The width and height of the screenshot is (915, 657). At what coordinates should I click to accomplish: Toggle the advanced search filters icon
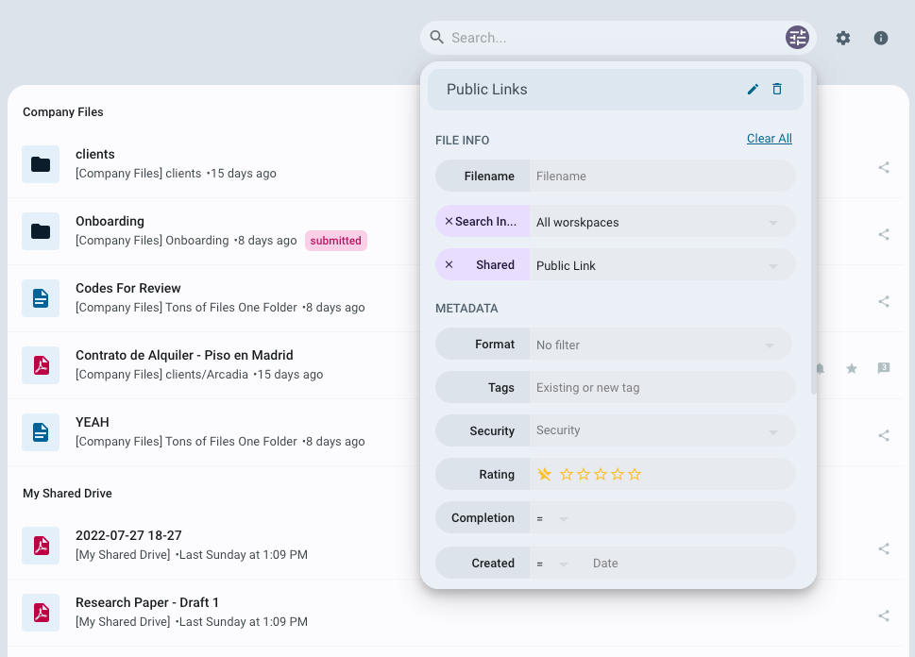point(797,38)
